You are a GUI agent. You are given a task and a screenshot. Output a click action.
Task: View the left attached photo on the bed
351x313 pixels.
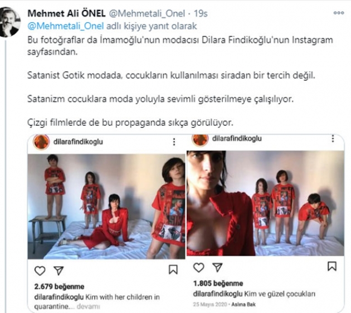106,206
